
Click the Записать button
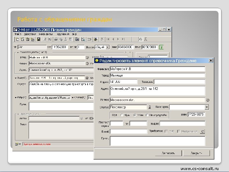pos(168,153)
